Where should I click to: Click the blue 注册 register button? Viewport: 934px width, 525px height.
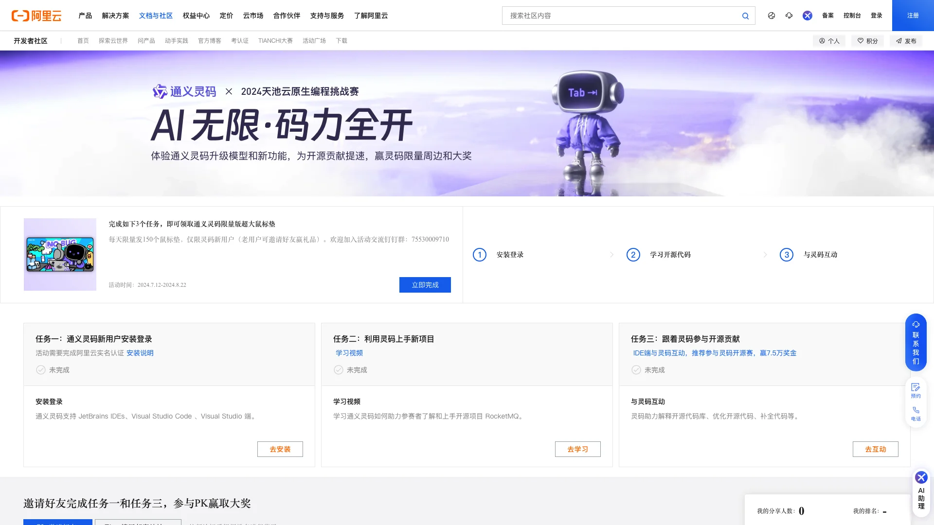[x=913, y=16]
